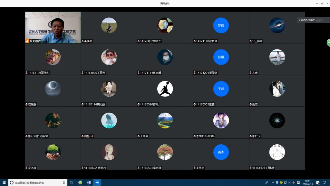Click the taskbar clock showing 10:11
This screenshot has width=330, height=186.
coord(308,182)
